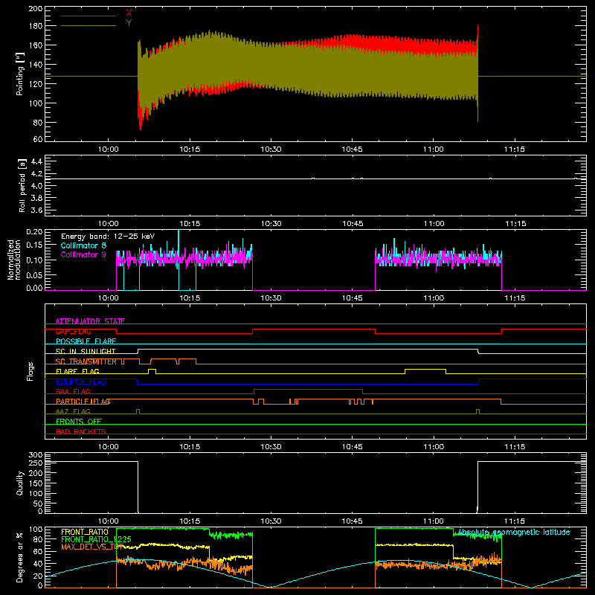Image resolution: width=595 pixels, height=595 pixels.
Task: Click the Roll period [s] axis title
Action: 22,185
